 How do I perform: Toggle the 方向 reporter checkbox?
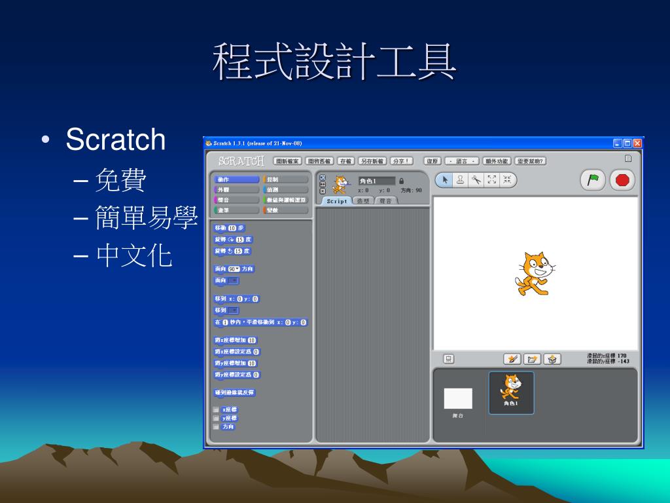216,427
